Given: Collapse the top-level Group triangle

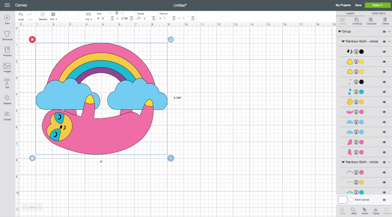Looking at the screenshot, I should pyautogui.click(x=339, y=32).
